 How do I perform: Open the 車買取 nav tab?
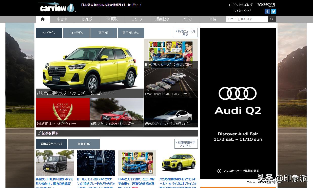tap(112, 19)
